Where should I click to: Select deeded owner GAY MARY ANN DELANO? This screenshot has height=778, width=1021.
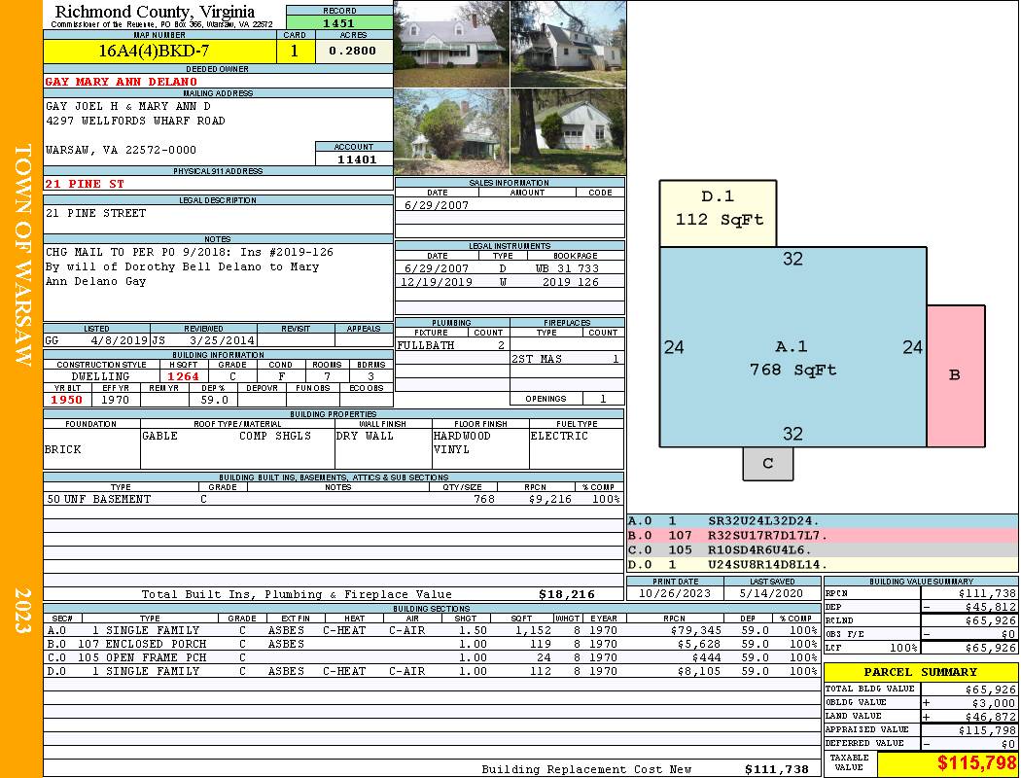click(x=122, y=82)
